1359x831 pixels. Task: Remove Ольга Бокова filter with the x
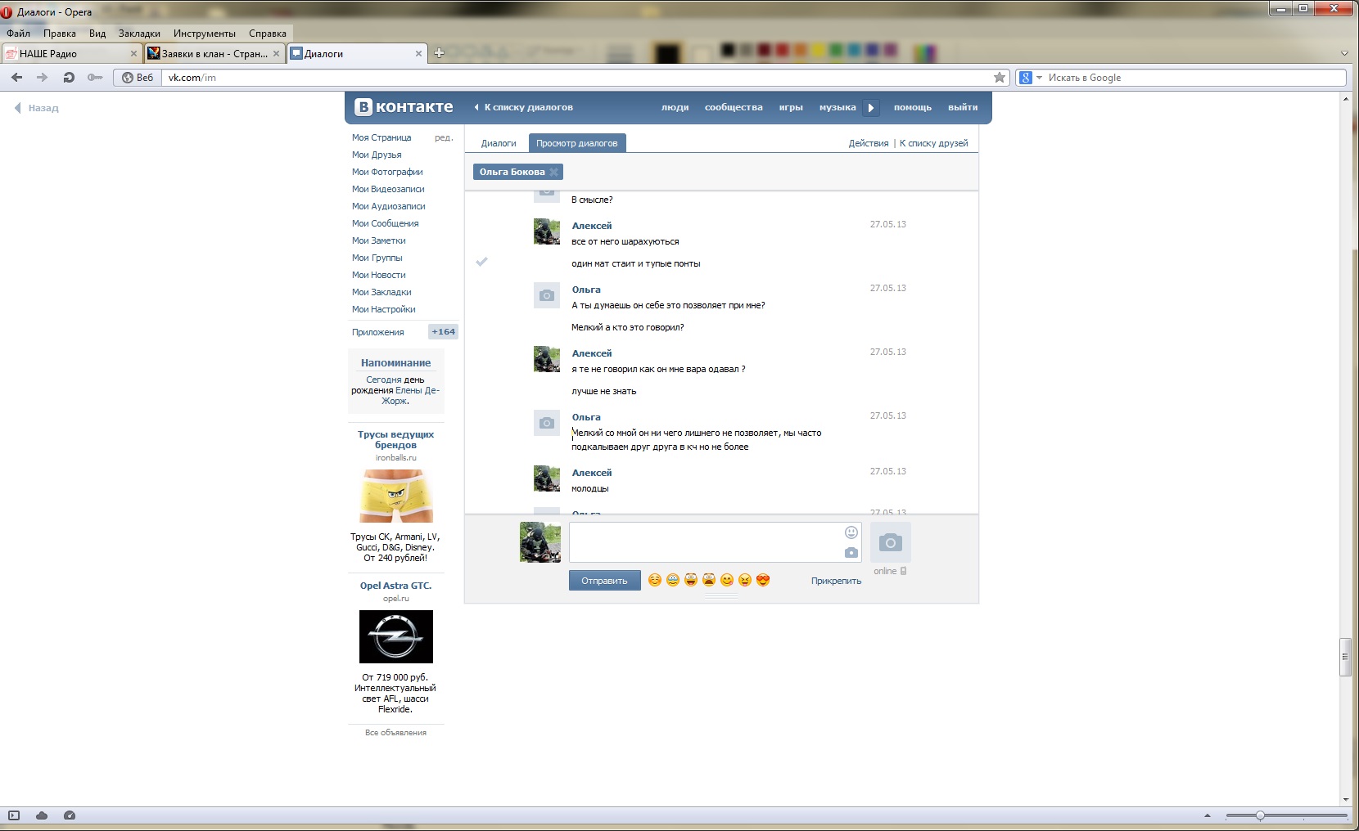click(x=554, y=172)
